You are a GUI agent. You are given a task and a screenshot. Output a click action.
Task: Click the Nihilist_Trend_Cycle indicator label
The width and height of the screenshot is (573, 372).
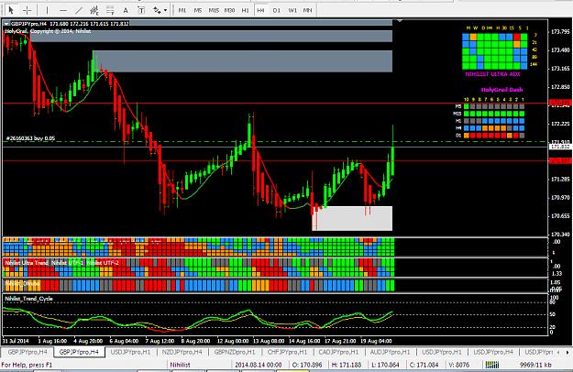point(28,299)
